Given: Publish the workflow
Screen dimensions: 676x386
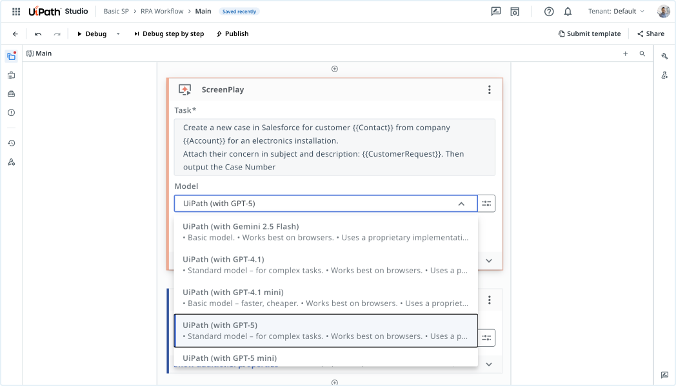Looking at the screenshot, I should (232, 34).
